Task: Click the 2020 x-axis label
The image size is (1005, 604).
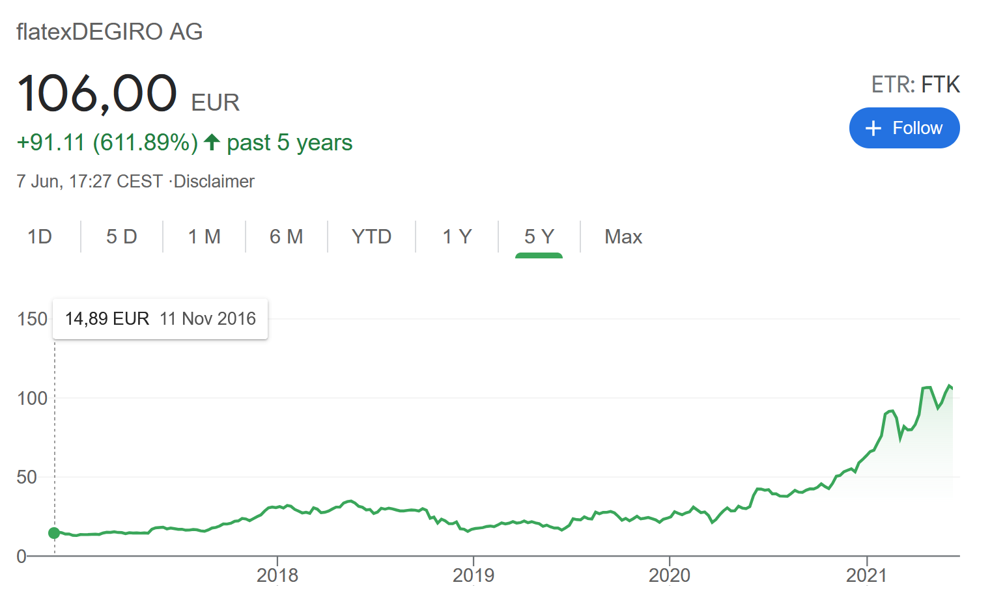Action: click(670, 575)
